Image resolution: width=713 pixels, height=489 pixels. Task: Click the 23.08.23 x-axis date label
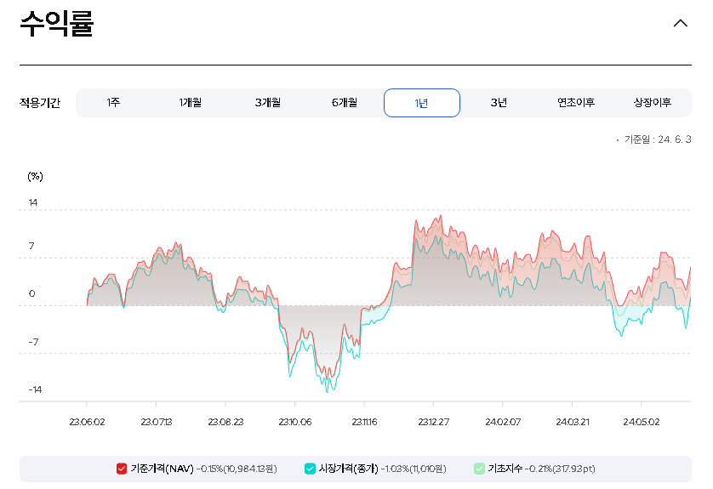coord(225,422)
